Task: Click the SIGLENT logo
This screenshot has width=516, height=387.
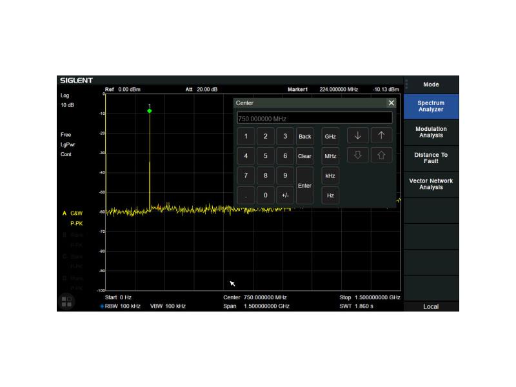Action: [76, 81]
